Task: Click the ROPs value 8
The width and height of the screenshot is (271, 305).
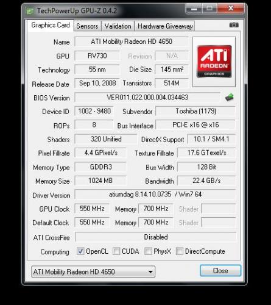Action: 94,125
